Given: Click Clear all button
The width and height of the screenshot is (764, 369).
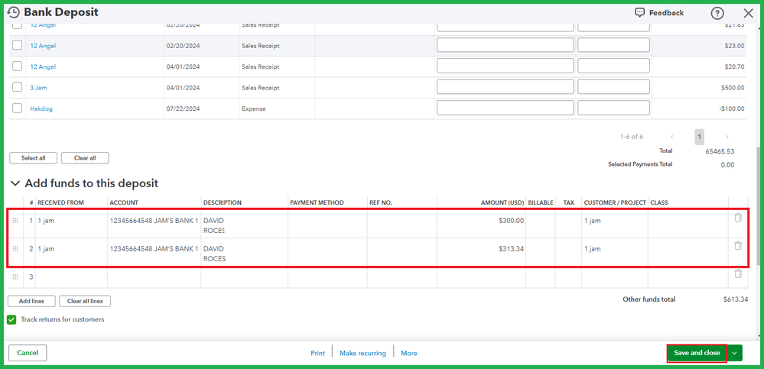Looking at the screenshot, I should [85, 158].
